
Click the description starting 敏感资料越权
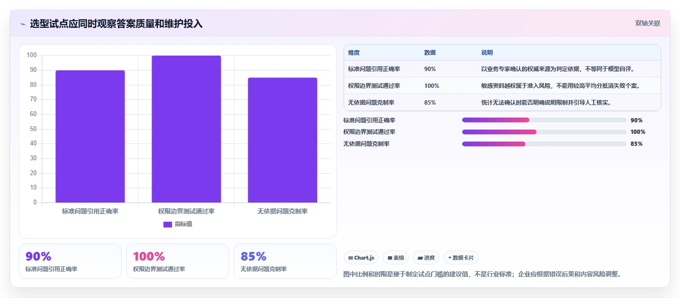[561, 86]
